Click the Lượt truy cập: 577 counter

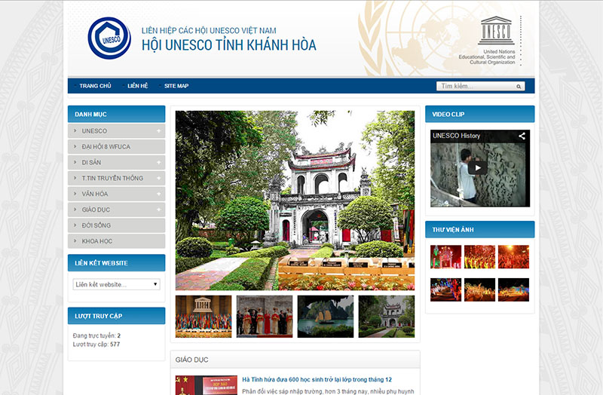pyautogui.click(x=96, y=344)
